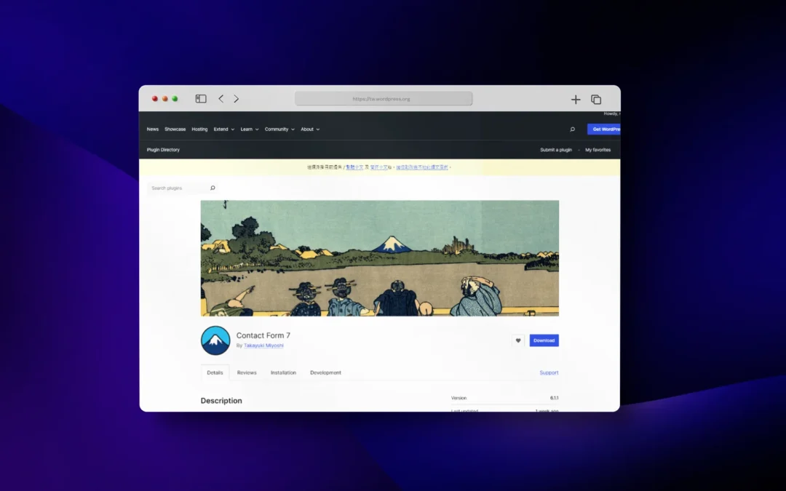Click the Search plugins magnifier icon
This screenshot has height=491, width=786.
click(213, 188)
